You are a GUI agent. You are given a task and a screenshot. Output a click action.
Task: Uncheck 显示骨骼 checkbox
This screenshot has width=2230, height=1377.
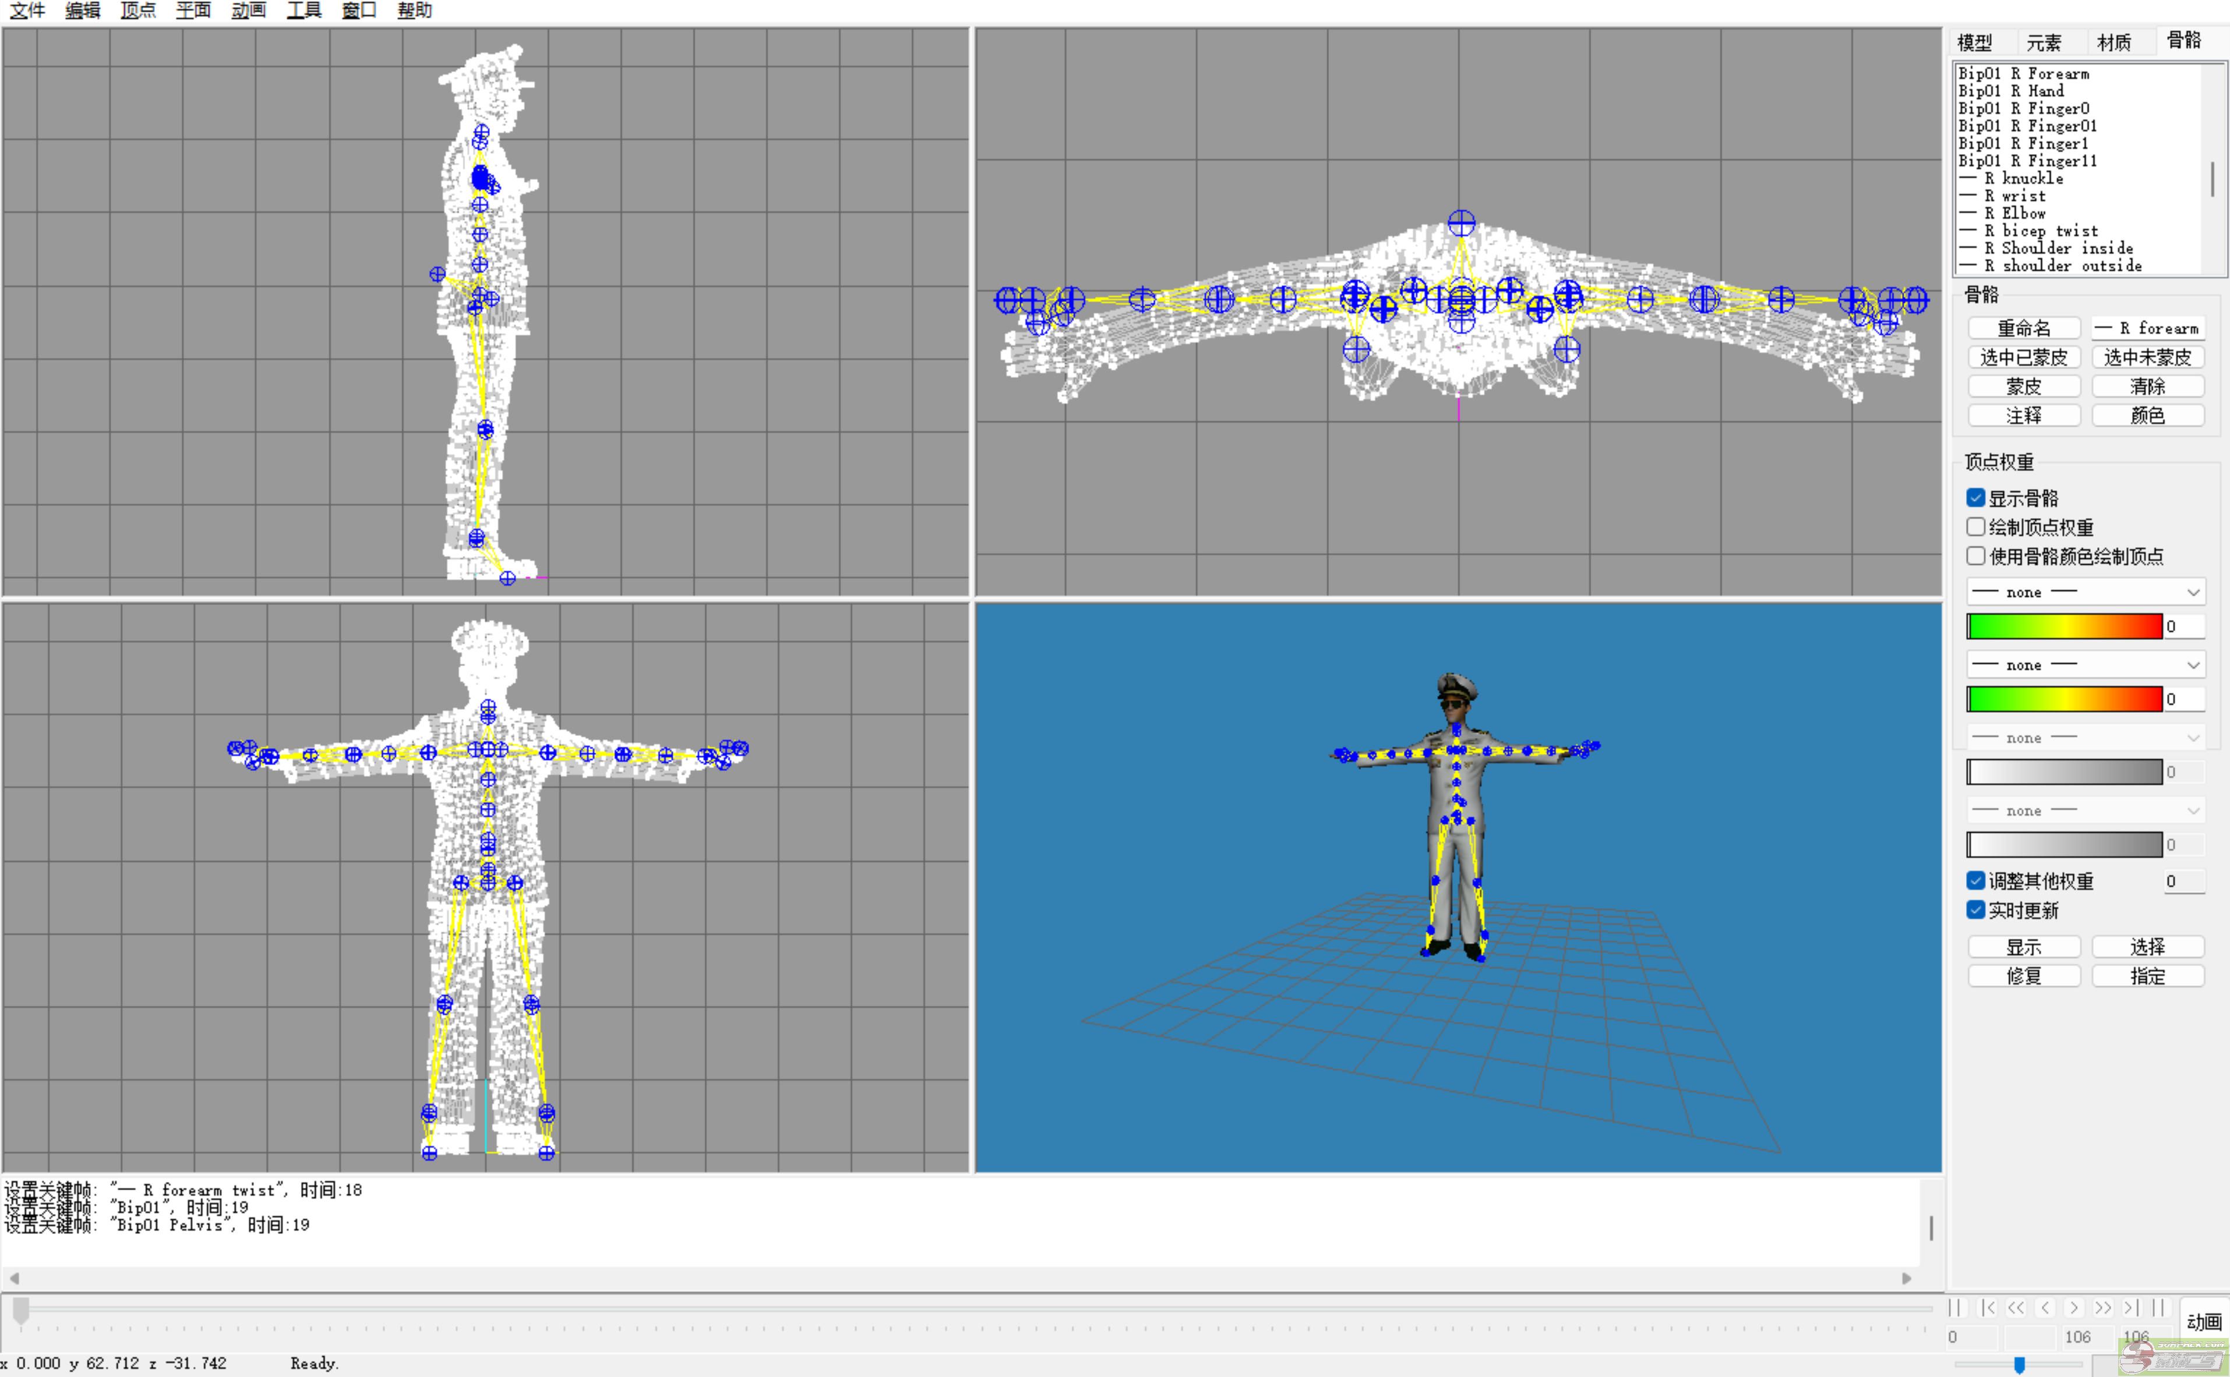(x=1976, y=498)
